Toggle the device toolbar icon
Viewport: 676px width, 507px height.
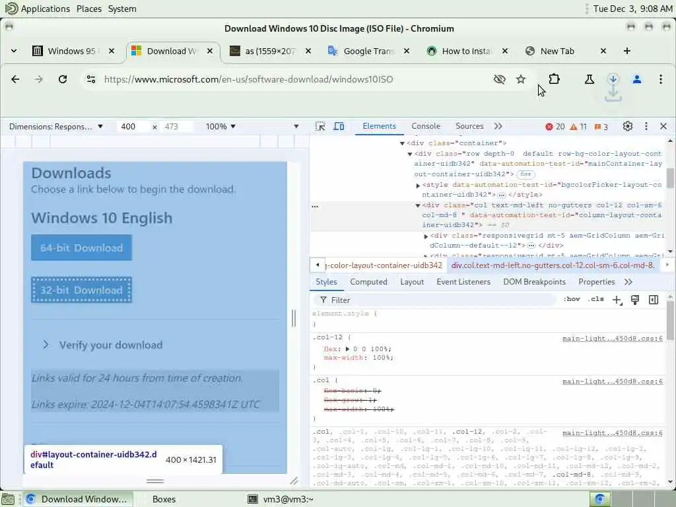click(x=339, y=126)
